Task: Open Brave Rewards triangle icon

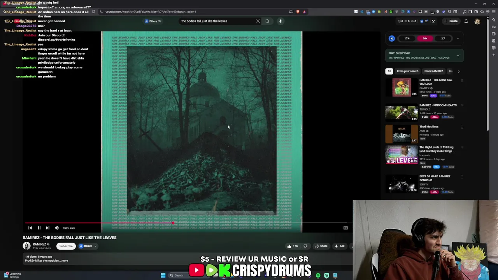Action: pyautogui.click(x=304, y=12)
